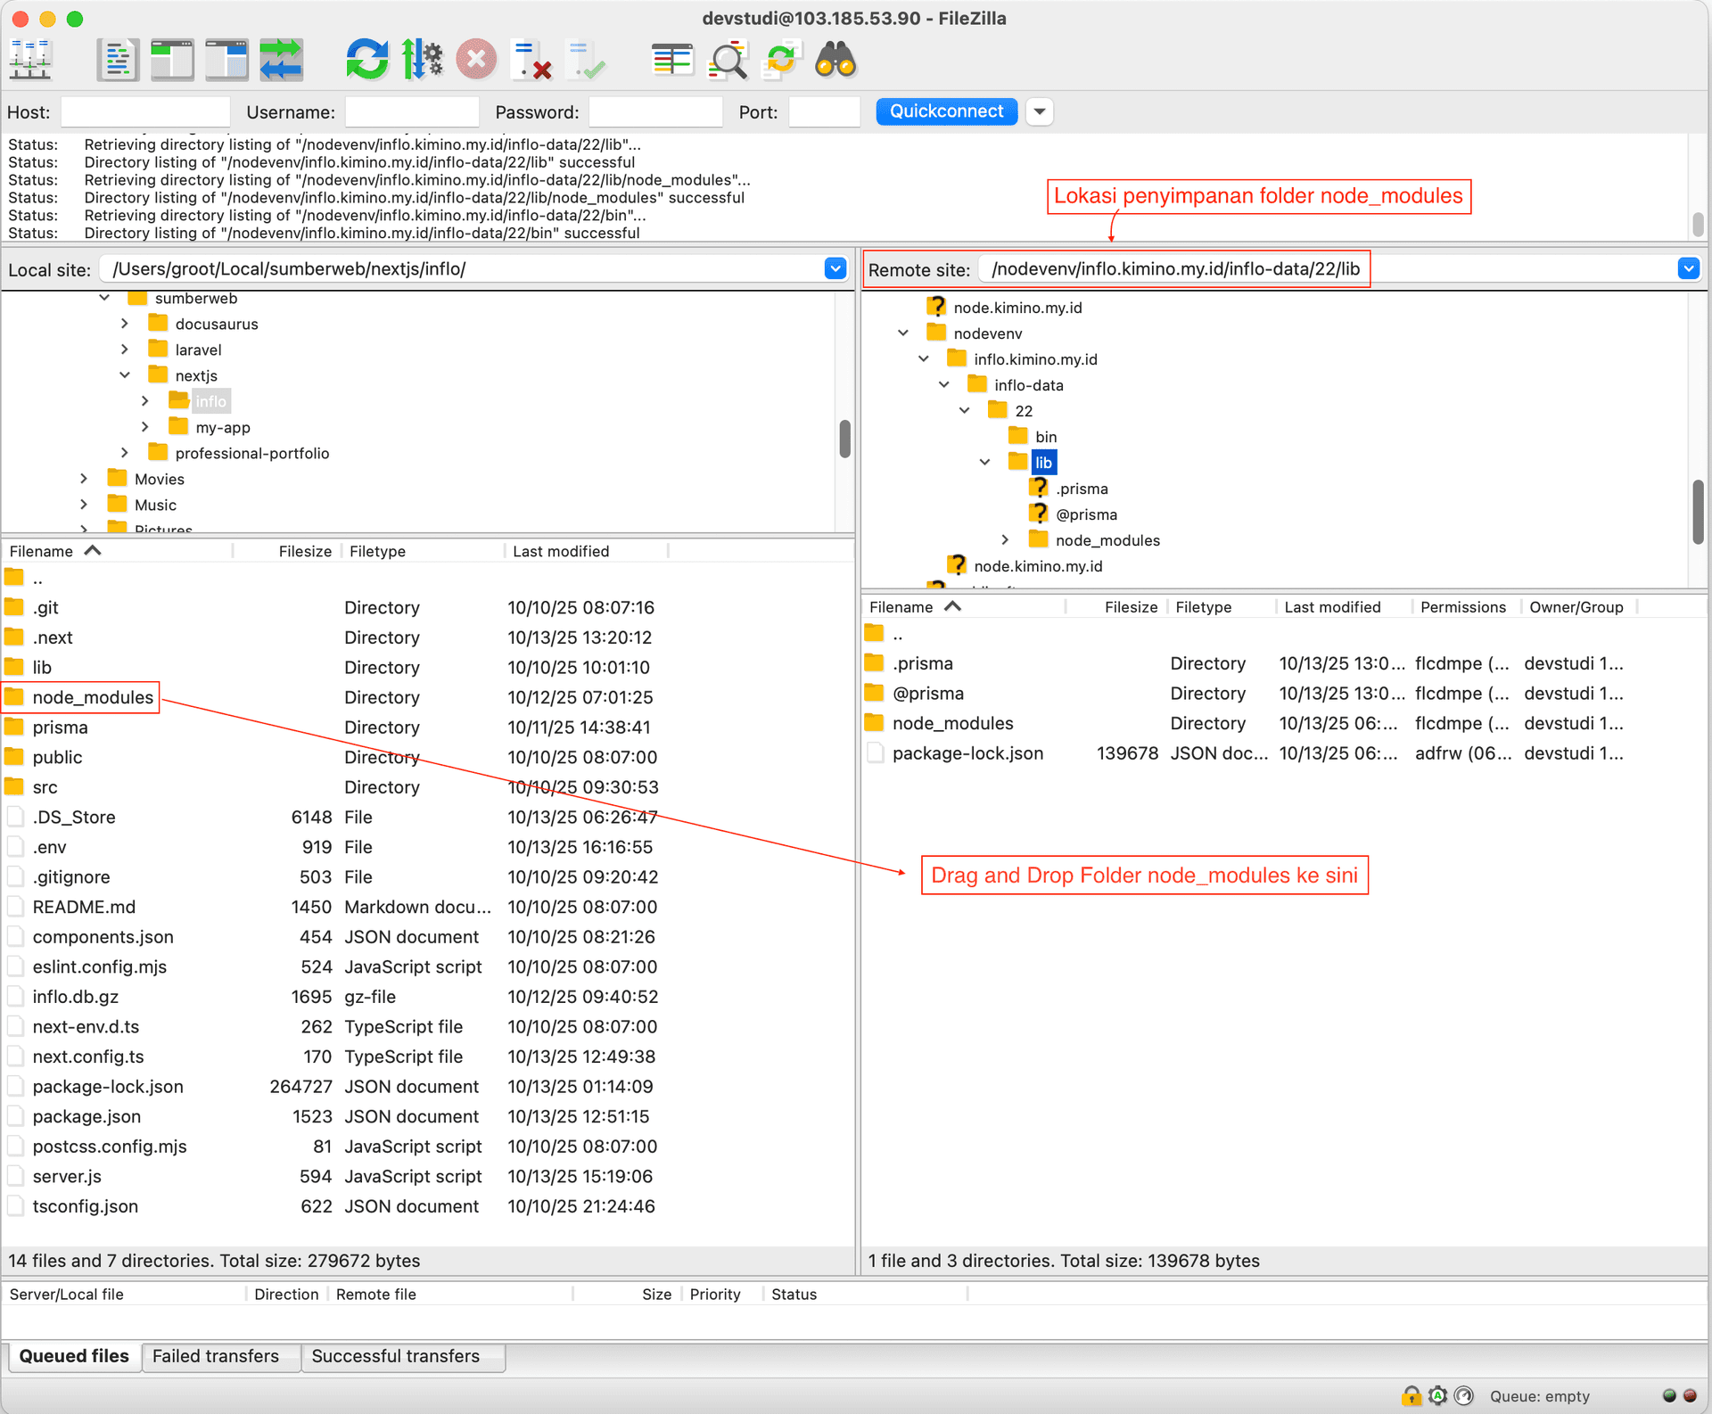Image resolution: width=1712 pixels, height=1414 pixels.
Task: Toggle transfer queue display icon
Action: (x=281, y=61)
